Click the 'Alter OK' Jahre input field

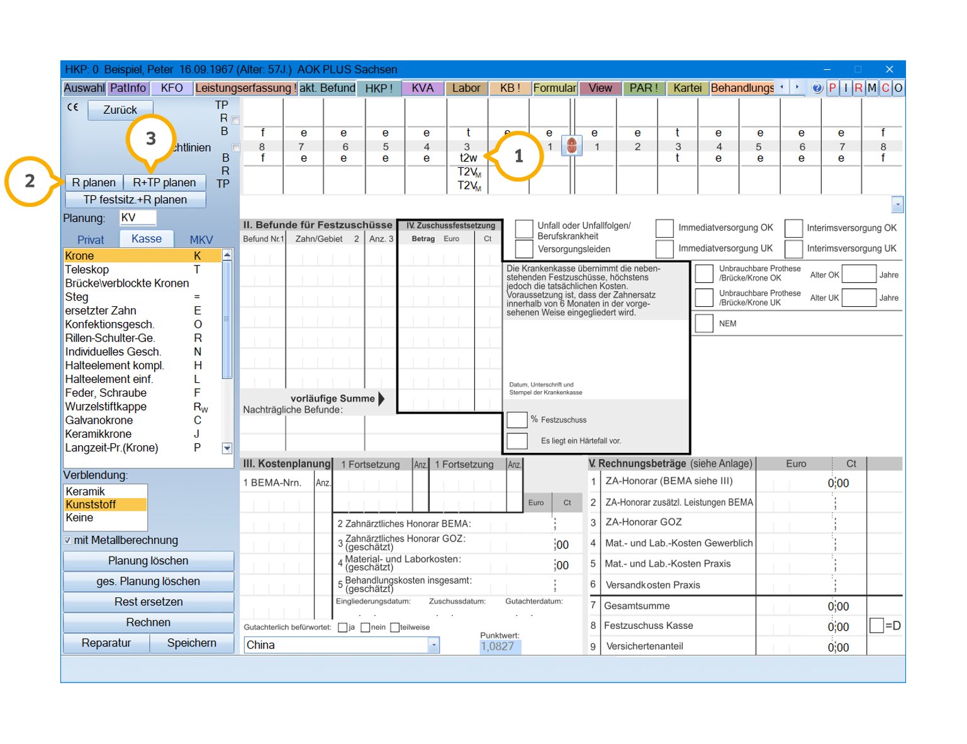(859, 274)
